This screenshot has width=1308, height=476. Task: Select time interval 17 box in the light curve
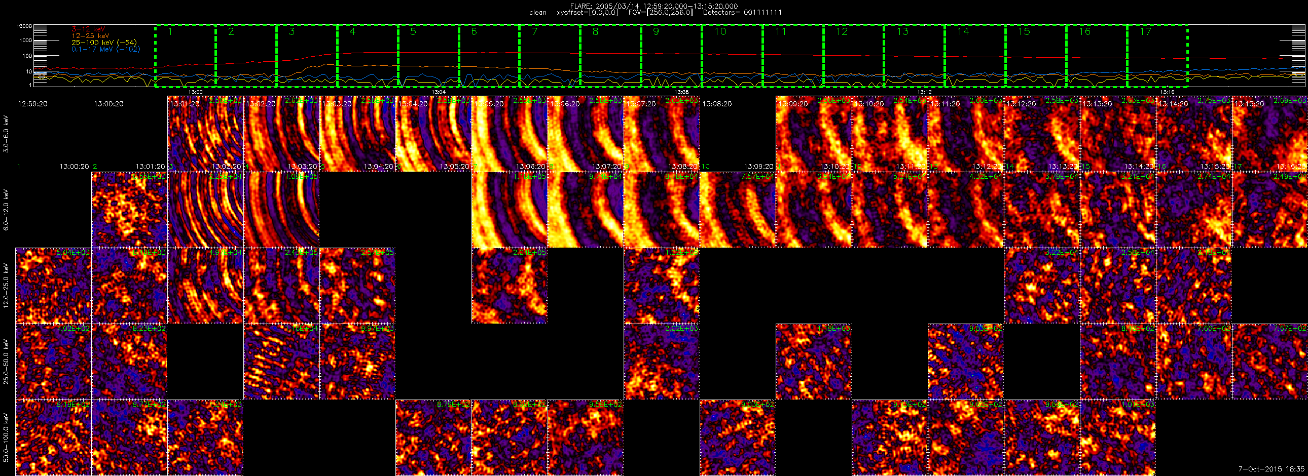(x=1157, y=56)
